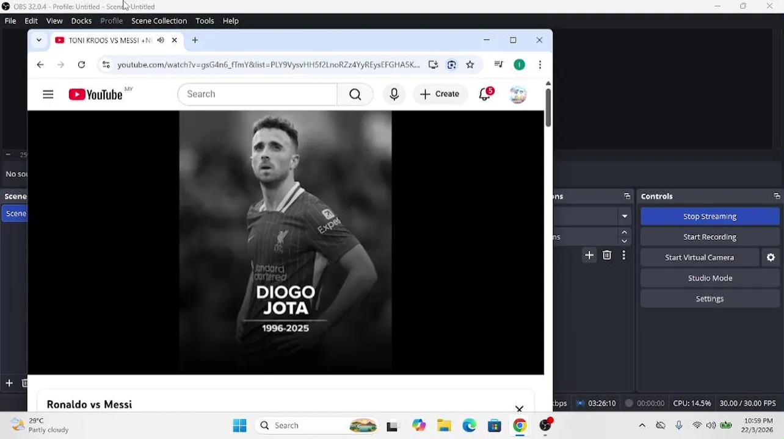Click the YouTube search input field

pos(257,95)
